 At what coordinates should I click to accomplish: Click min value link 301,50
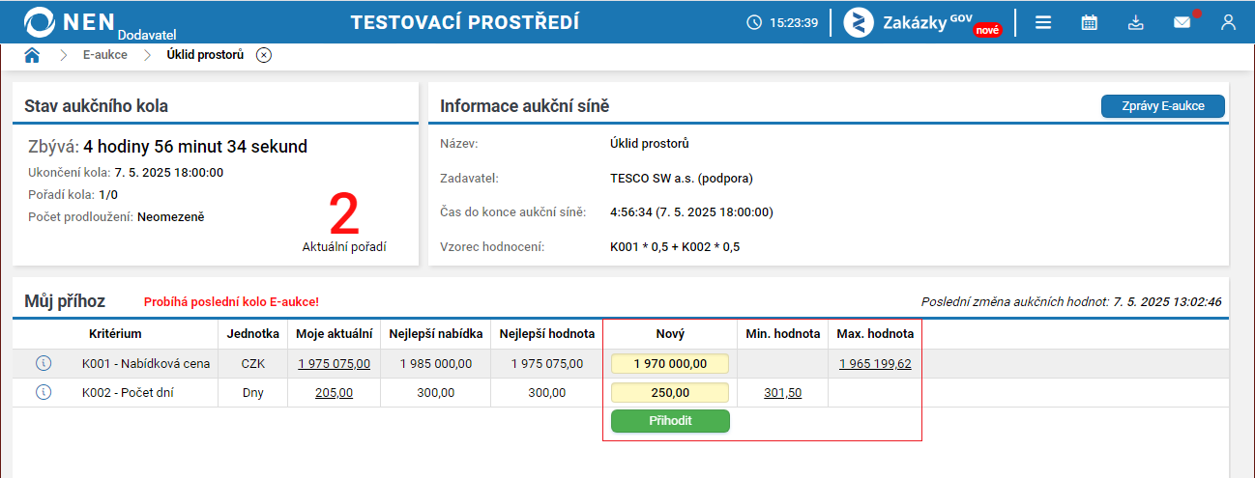tap(782, 393)
